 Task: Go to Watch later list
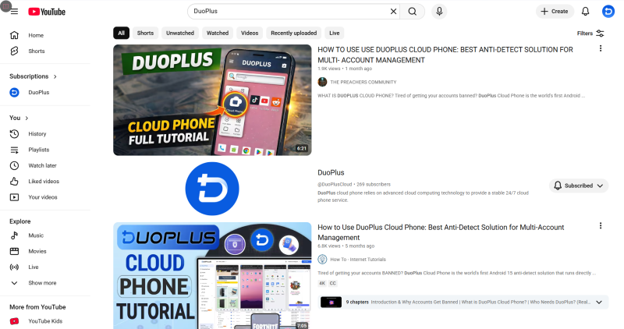pos(42,165)
